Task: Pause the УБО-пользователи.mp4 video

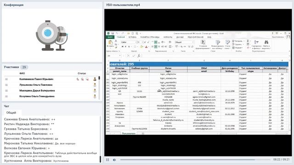Action: (x=107, y=160)
